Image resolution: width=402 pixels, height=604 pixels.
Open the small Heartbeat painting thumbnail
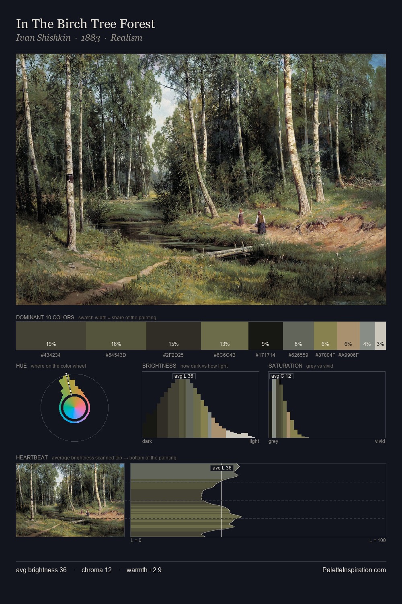(70, 500)
